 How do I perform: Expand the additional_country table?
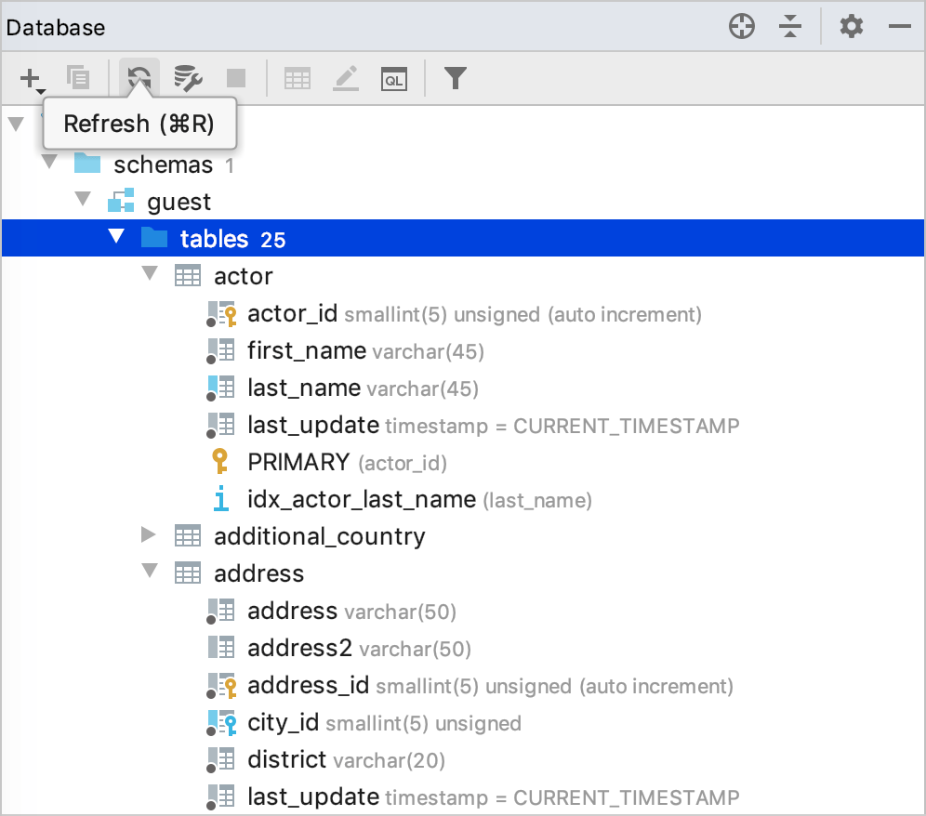[149, 534]
